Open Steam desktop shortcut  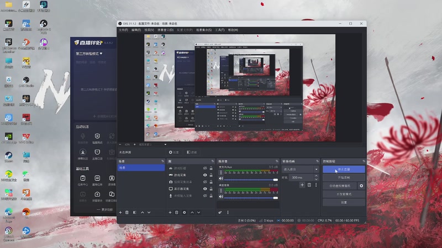coord(8,157)
